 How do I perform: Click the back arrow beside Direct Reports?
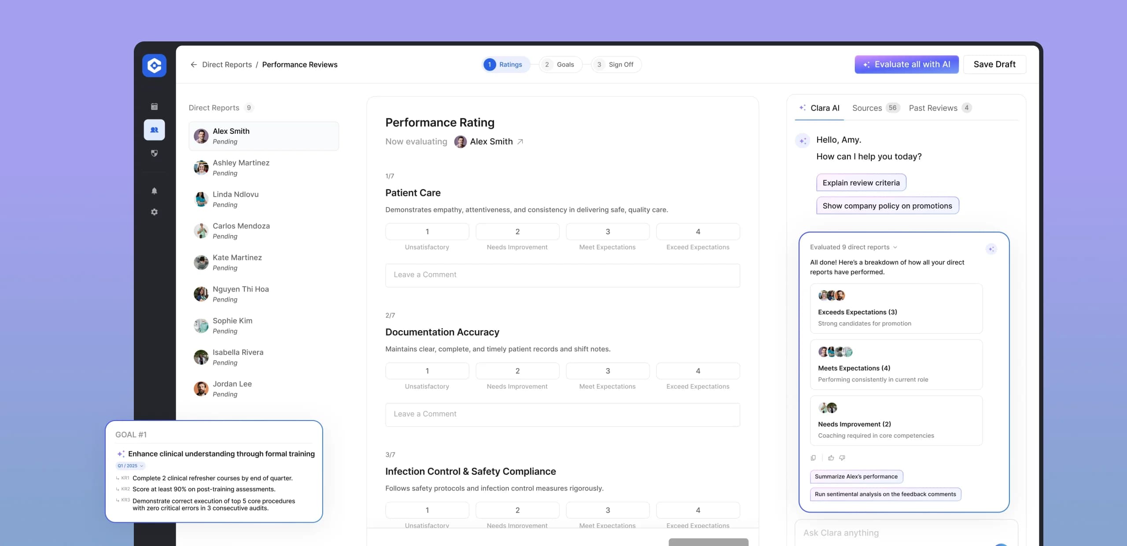coord(193,65)
